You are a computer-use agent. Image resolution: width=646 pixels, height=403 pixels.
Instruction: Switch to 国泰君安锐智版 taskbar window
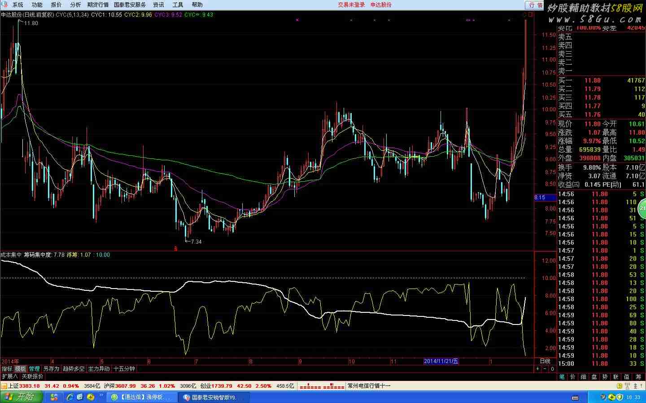[x=214, y=397]
